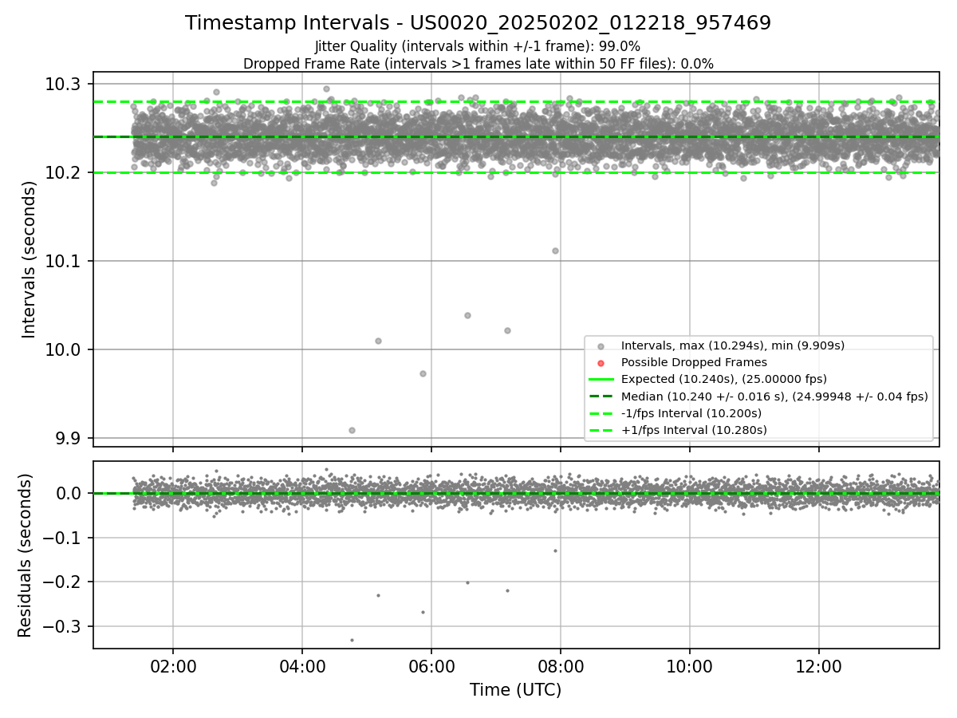This screenshot has width=957, height=718.
Task: Click the solid green Expected line sample in legend
Action: pyautogui.click(x=601, y=379)
